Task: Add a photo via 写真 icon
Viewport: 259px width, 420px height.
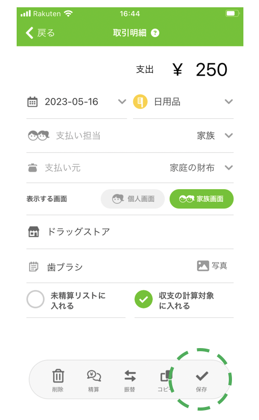Action: tap(203, 266)
